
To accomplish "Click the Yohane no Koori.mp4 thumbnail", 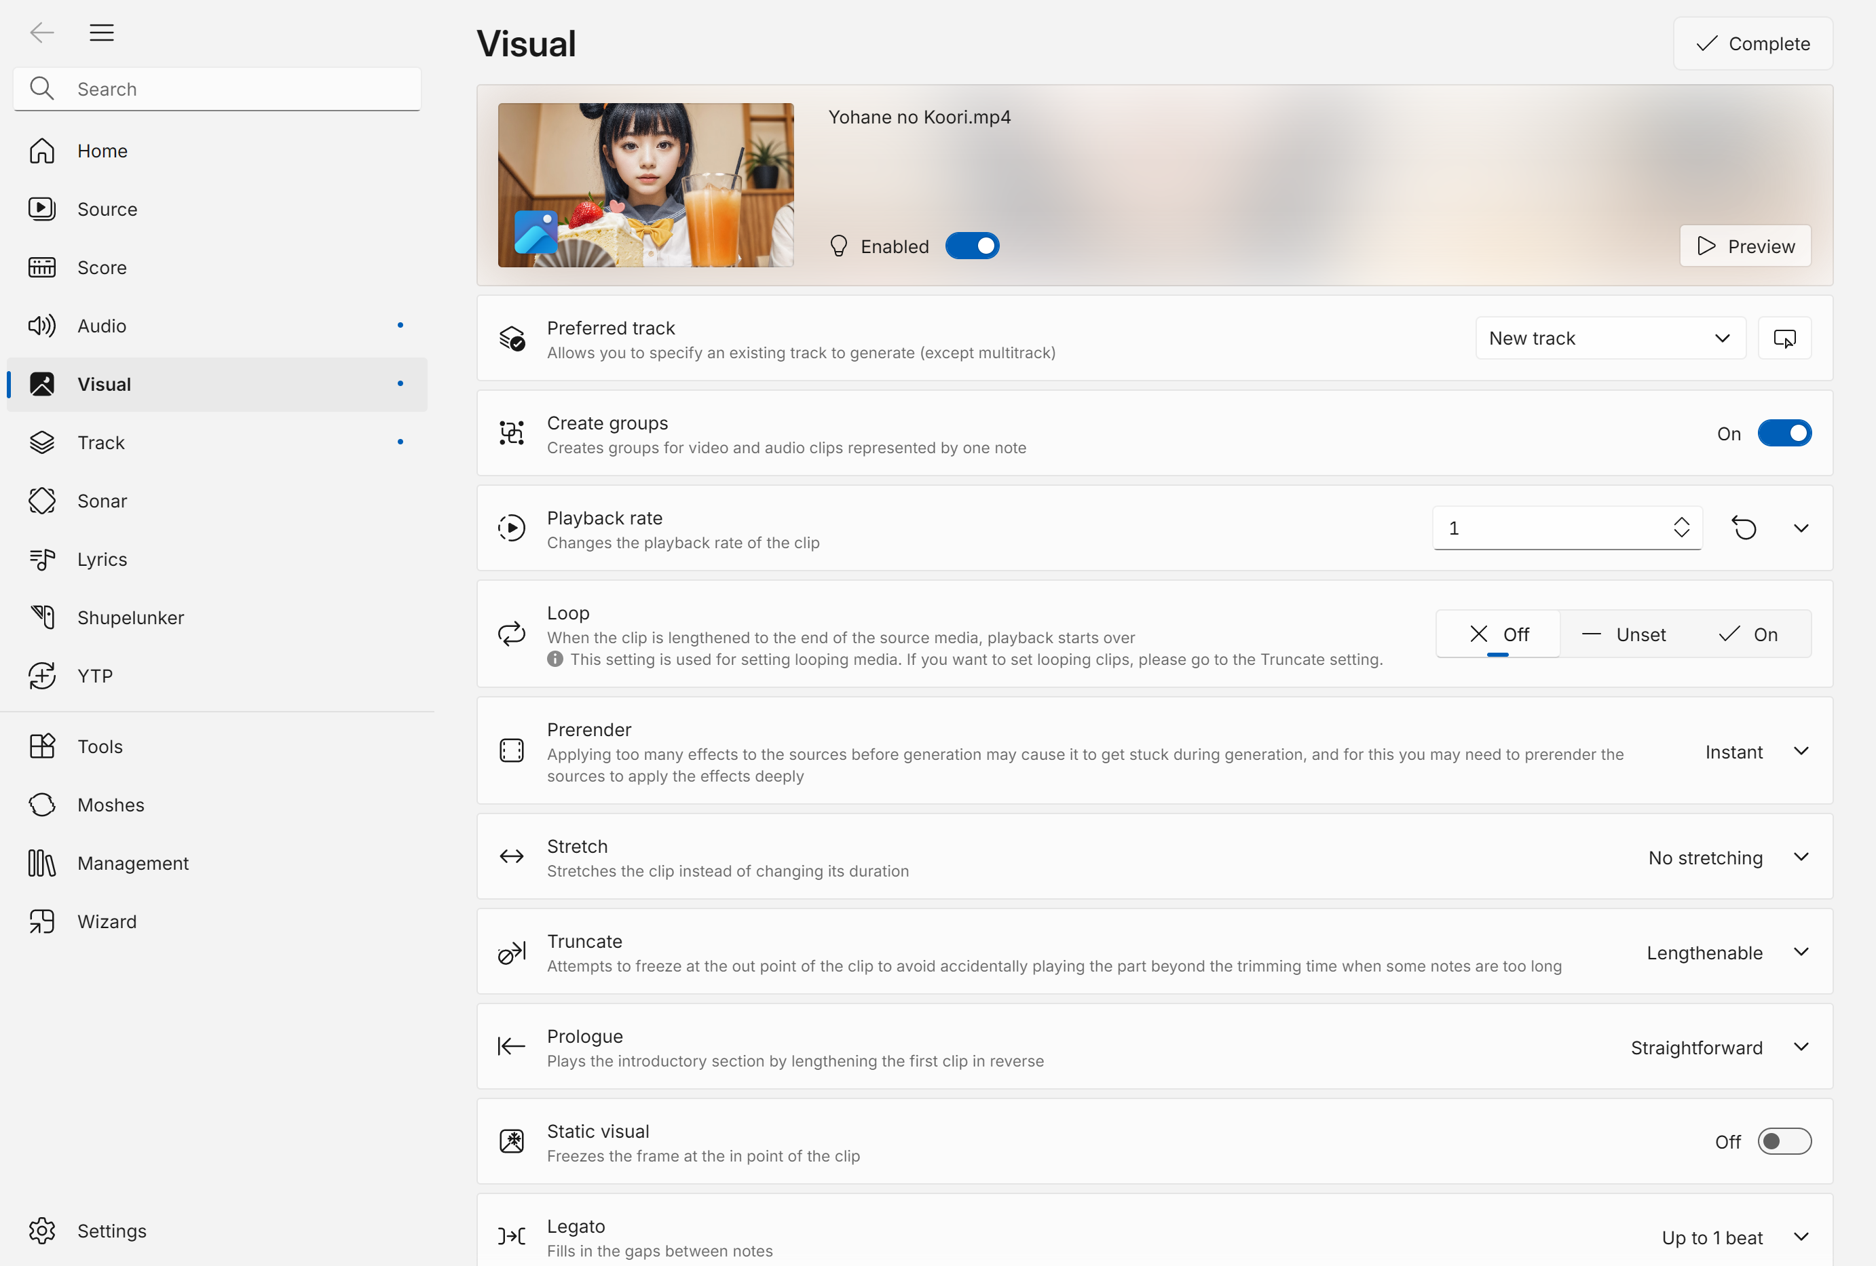I will click(x=645, y=185).
